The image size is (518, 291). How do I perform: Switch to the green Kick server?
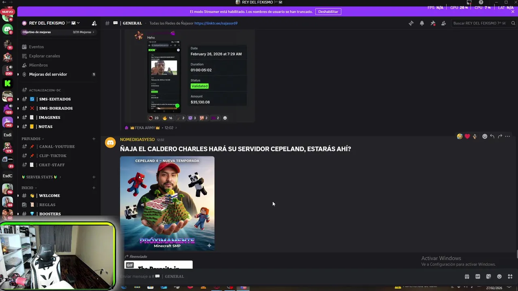(7, 83)
